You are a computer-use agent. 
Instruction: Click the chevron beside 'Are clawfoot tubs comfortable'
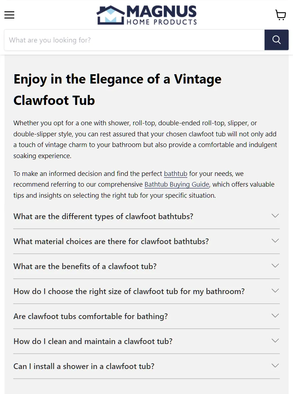[275, 315]
